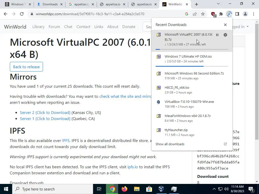
Task: Bookmark this page with the star icon
Action: click(203, 14)
